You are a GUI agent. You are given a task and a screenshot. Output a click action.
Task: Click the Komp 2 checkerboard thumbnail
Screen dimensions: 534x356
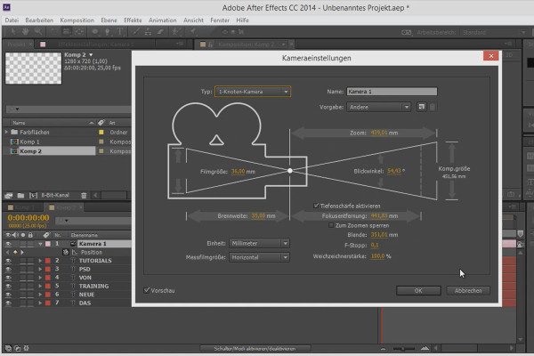click(x=34, y=68)
